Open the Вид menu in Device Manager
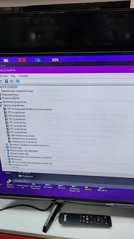The height and width of the screenshot is (239, 134). pyautogui.click(x=13, y=76)
